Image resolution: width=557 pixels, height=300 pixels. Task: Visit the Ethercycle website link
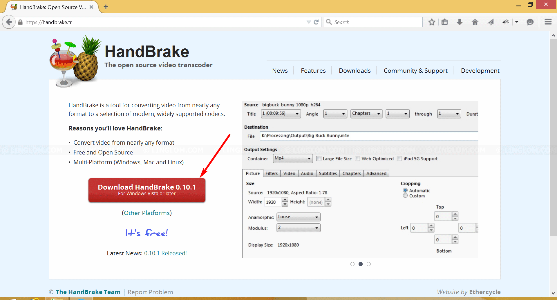(485, 292)
